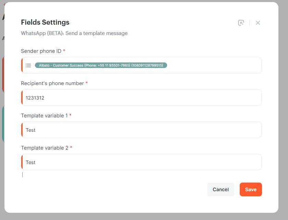The height and width of the screenshot is (220, 288).
Task: Click the teal block behind the dialog
Action: 3,124
